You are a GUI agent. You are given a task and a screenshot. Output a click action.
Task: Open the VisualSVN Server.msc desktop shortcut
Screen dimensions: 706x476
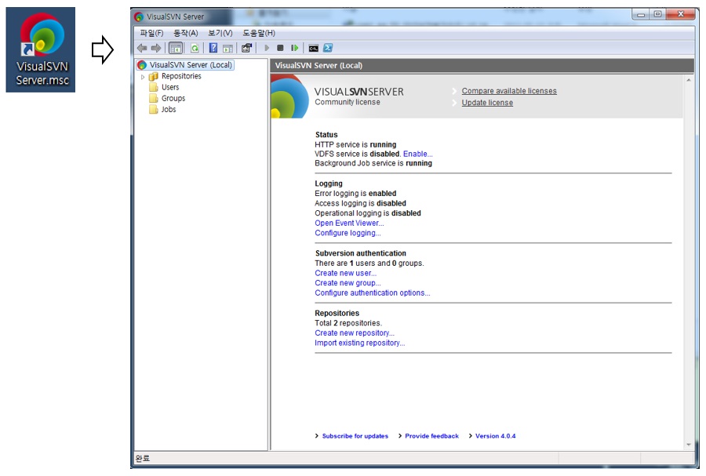[41, 49]
